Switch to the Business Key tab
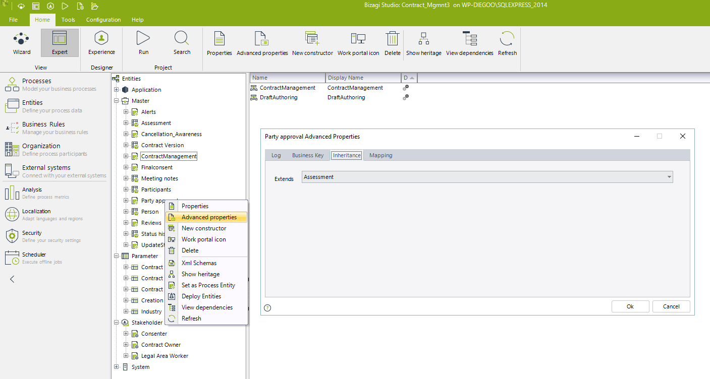710x379 pixels. click(308, 155)
